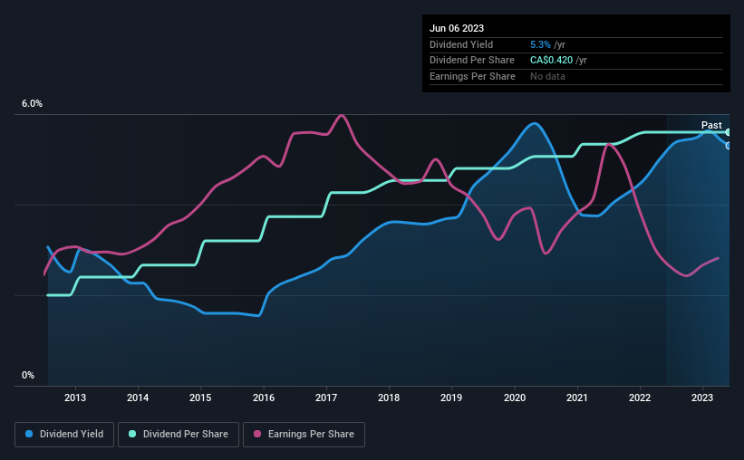Click the teal Dividend Per Share end marker

tap(729, 132)
